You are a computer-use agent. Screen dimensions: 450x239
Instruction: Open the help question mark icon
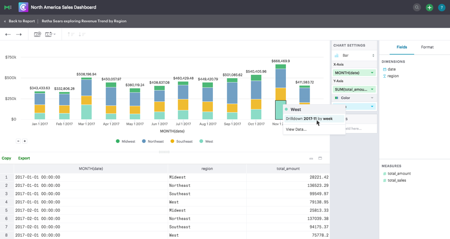[442, 7]
